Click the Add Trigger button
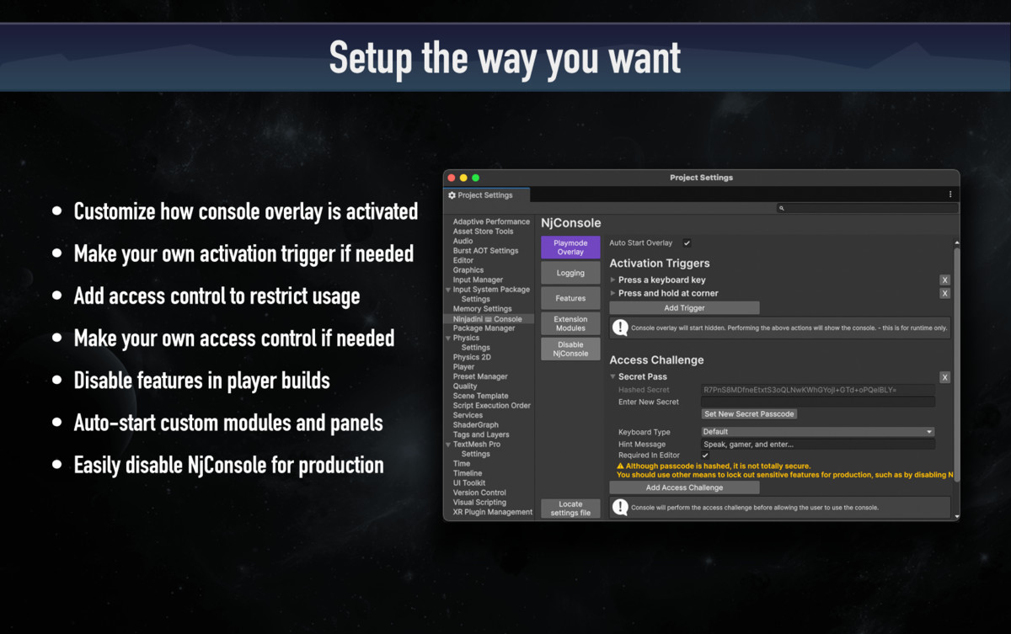This screenshot has width=1011, height=634. [x=684, y=308]
